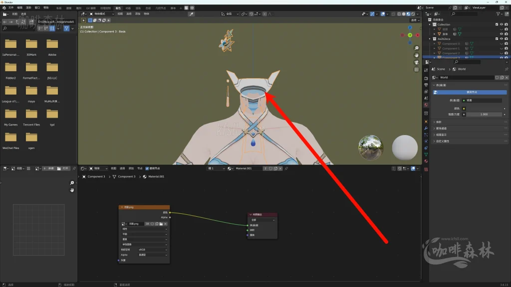This screenshot has height=287, width=511.
Task: Open the sRGB color space dropdown
Action: [153, 250]
